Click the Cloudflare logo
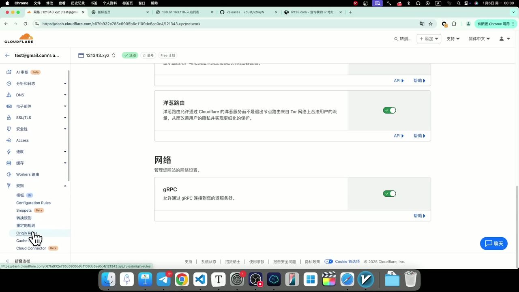This screenshot has width=519, height=292. point(19,38)
